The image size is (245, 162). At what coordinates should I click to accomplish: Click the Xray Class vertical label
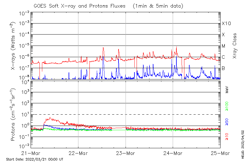235,46
